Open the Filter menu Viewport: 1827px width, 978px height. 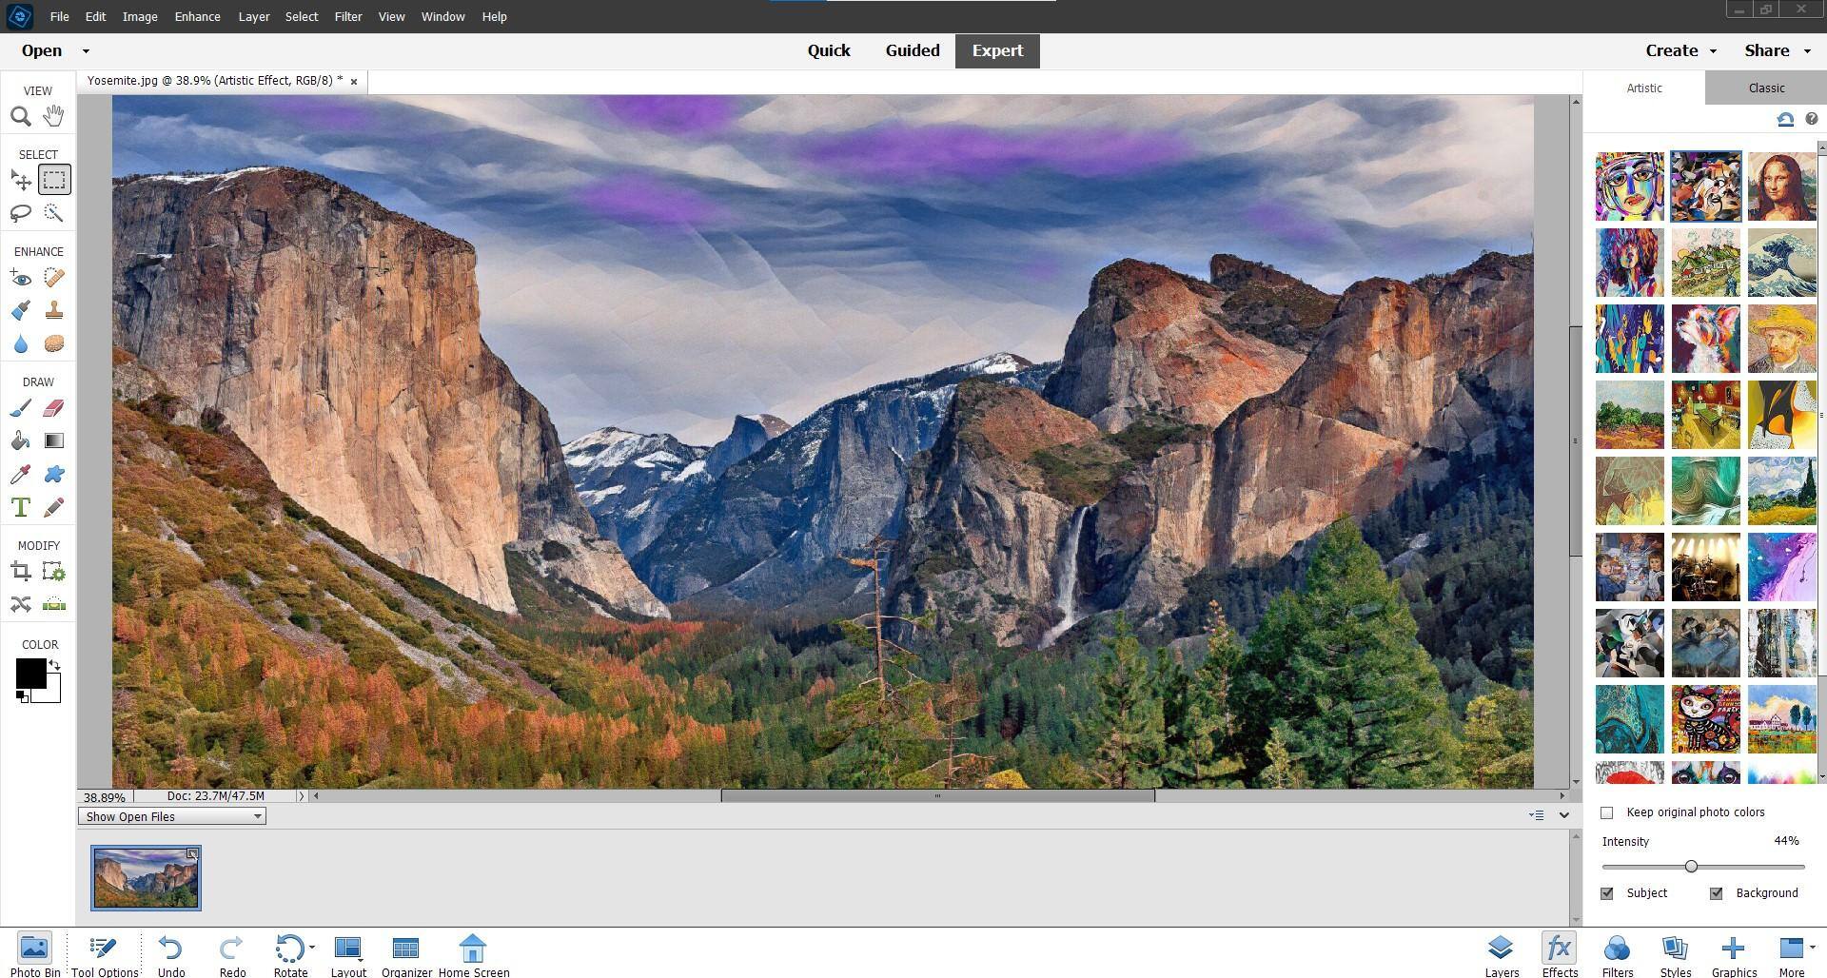pos(347,16)
